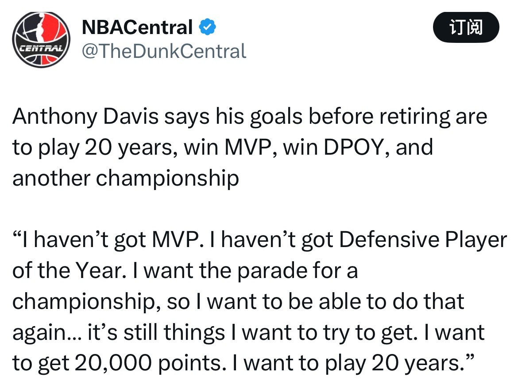Click the NBACentral display name

[137, 27]
